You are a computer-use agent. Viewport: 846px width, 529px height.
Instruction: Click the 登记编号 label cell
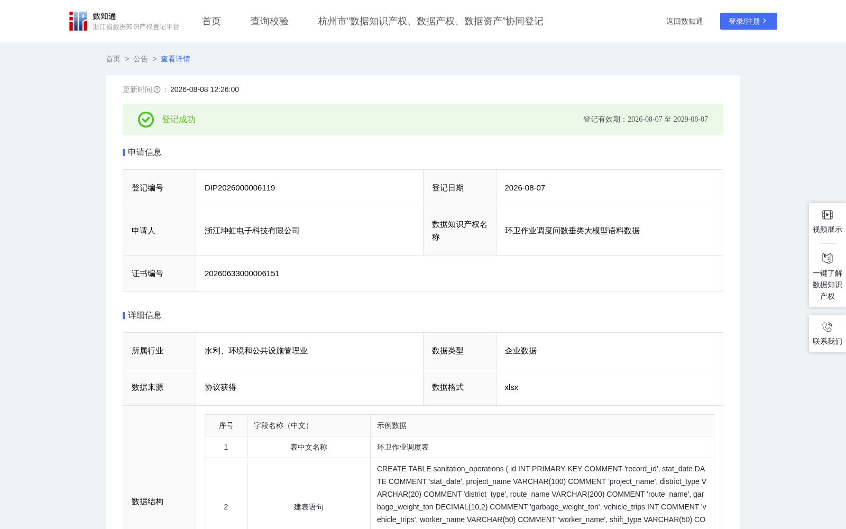160,188
